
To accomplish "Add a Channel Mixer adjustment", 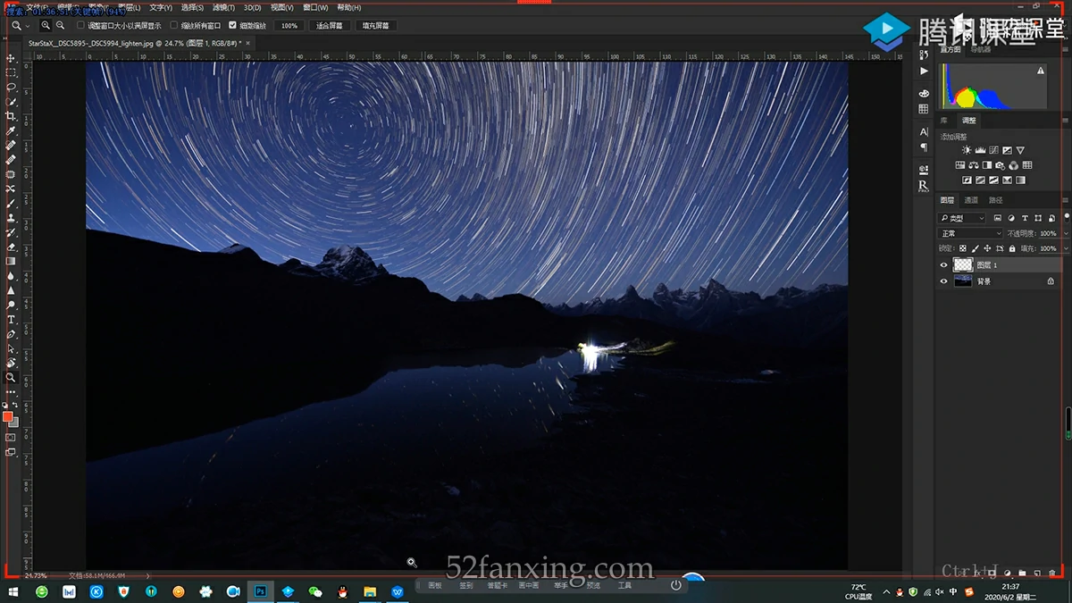I will coord(1014,165).
